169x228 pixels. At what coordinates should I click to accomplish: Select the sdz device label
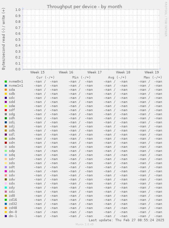pos(12,192)
